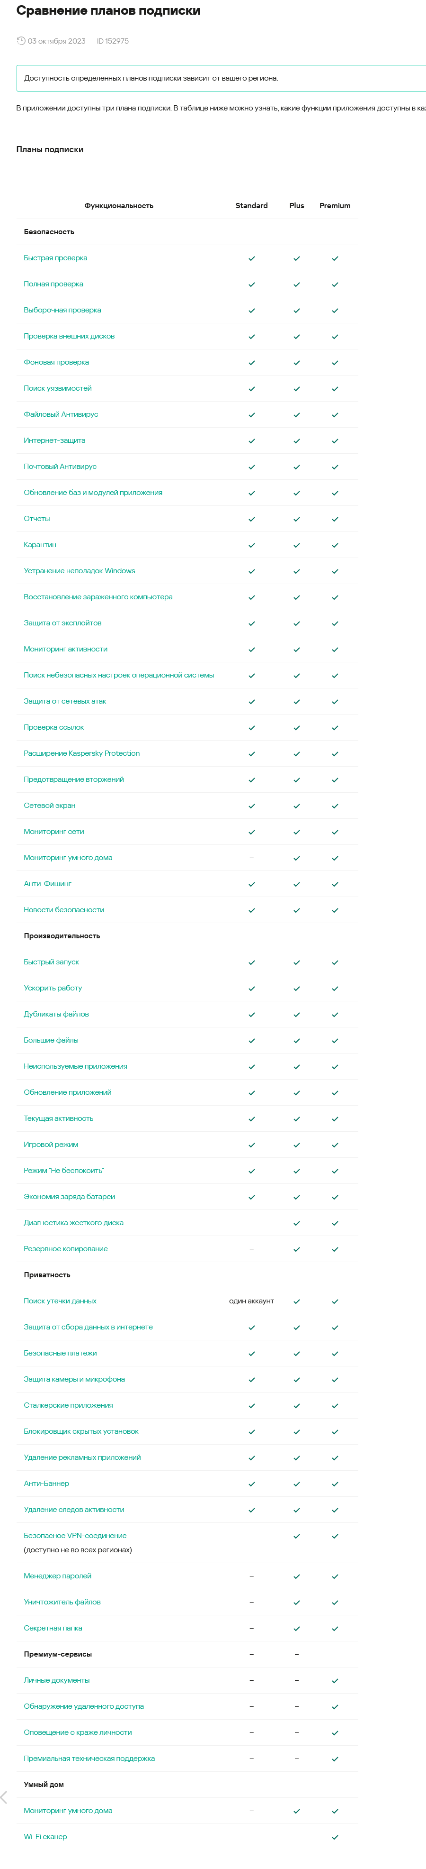
Task: Open the Поиск утечки данных link
Action: [60, 1301]
